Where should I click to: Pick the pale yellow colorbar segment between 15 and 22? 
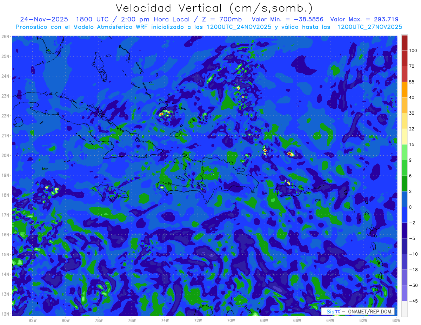(x=405, y=137)
